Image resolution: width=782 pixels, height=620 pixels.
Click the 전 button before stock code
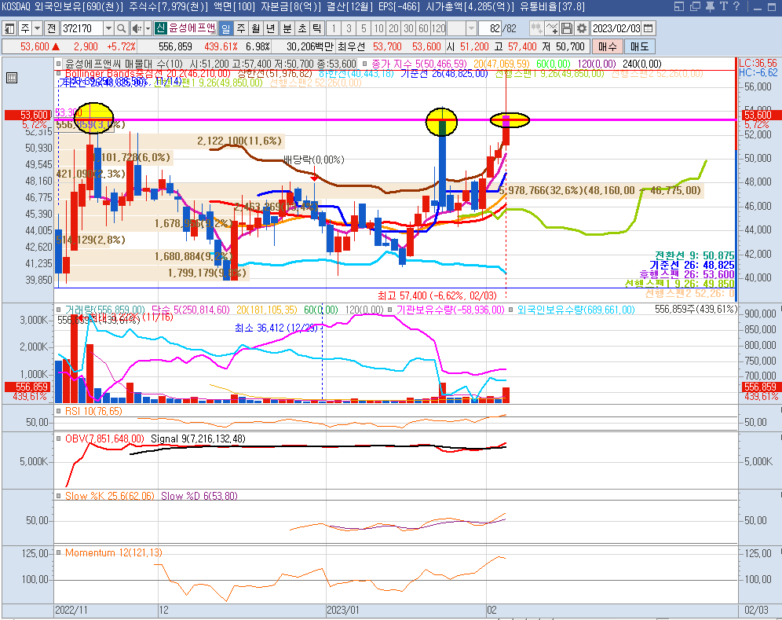click(52, 28)
